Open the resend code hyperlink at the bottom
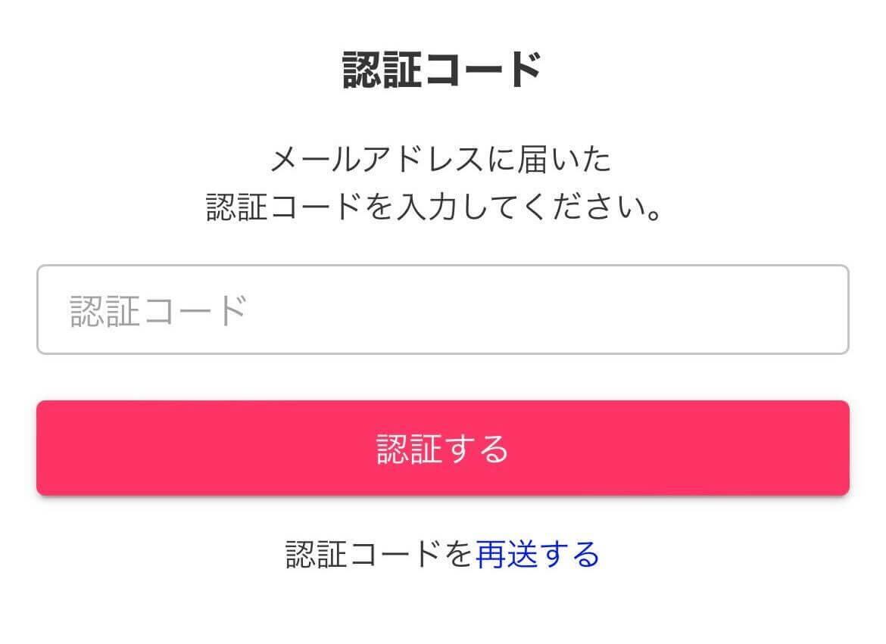Image resolution: width=886 pixels, height=644 pixels. [537, 554]
